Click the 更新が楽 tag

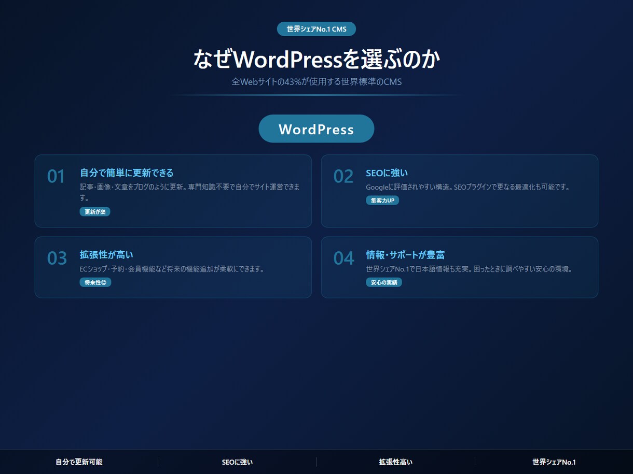[x=95, y=212]
